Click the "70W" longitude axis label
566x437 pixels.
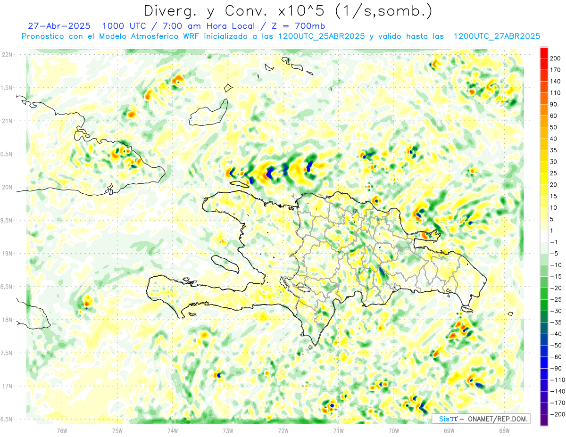tap(394, 430)
